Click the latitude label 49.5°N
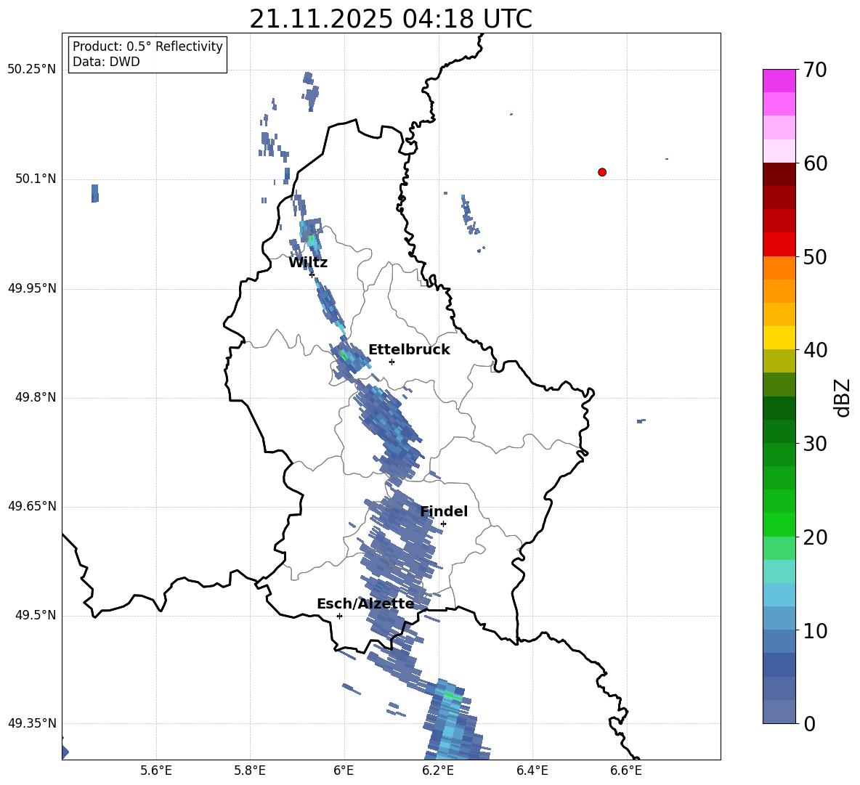 36,615
